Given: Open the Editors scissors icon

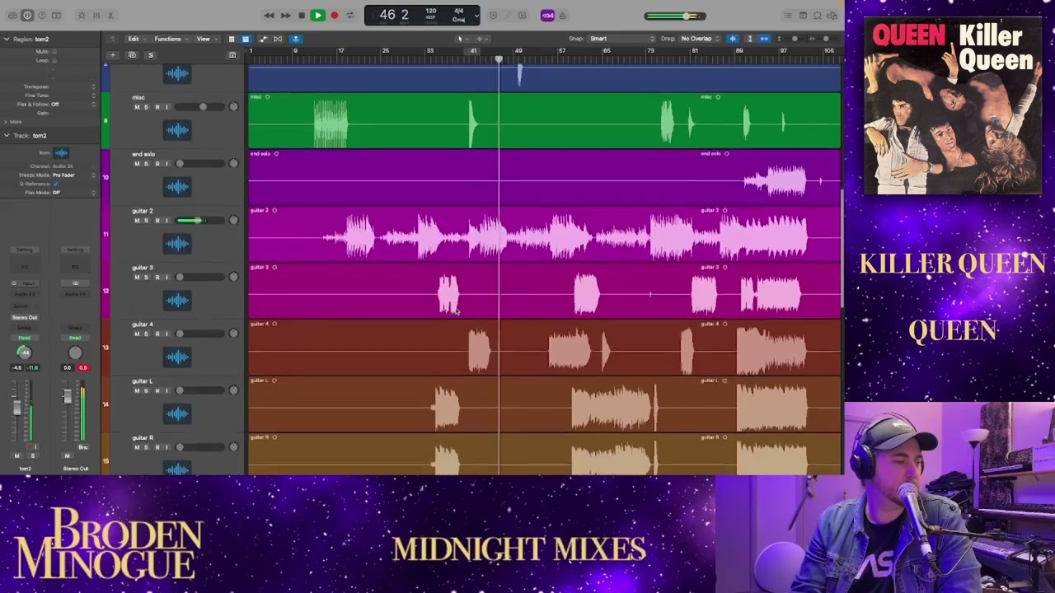Looking at the screenshot, I should click(110, 15).
